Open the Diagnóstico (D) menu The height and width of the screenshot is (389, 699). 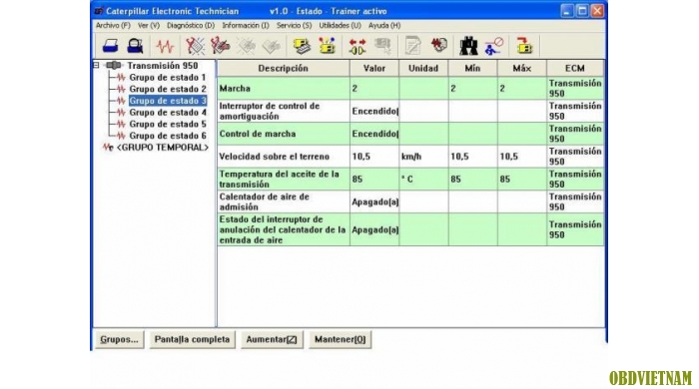[191, 25]
